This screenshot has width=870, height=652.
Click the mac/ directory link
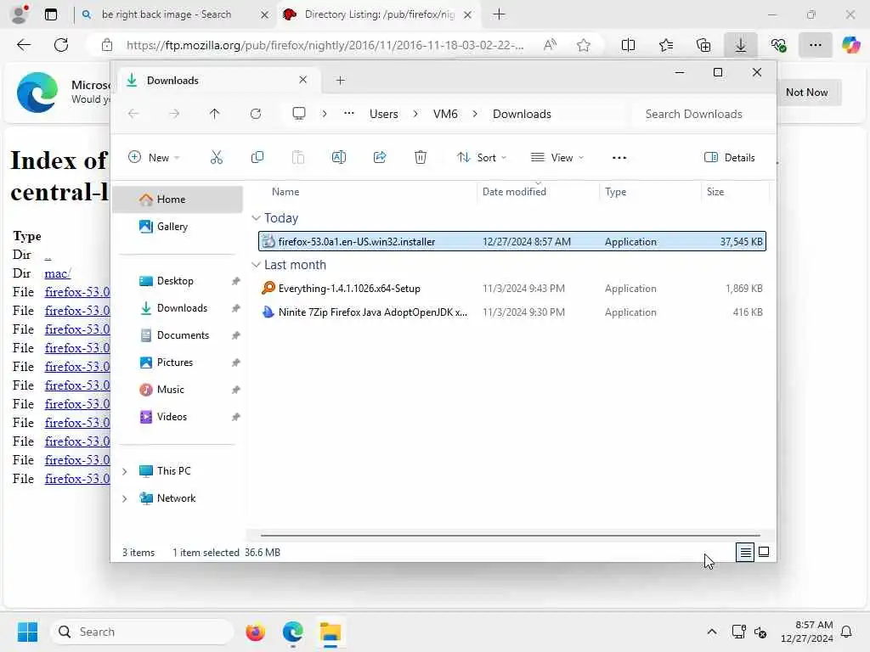[58, 273]
